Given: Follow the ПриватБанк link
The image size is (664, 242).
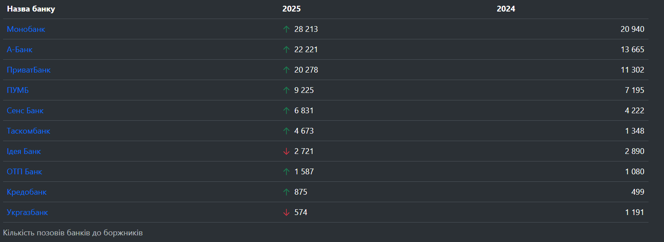Looking at the screenshot, I should coord(29,70).
